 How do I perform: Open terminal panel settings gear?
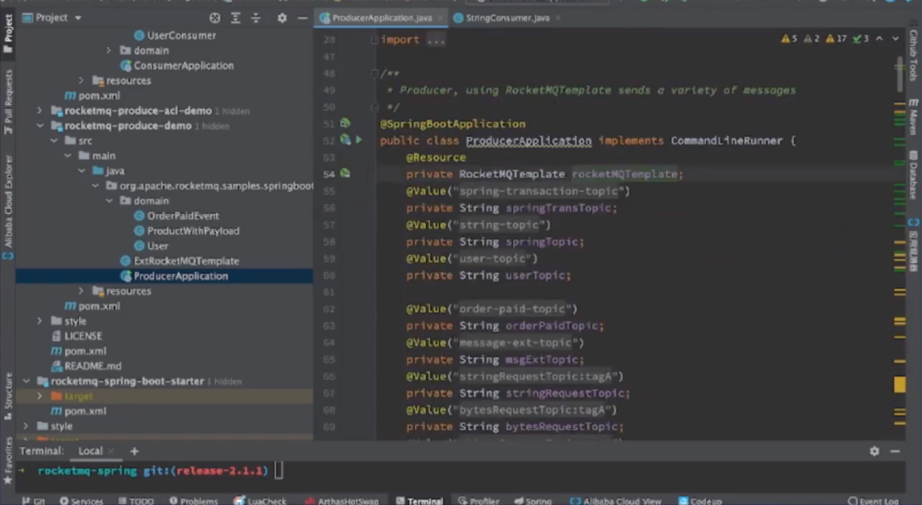(874, 451)
